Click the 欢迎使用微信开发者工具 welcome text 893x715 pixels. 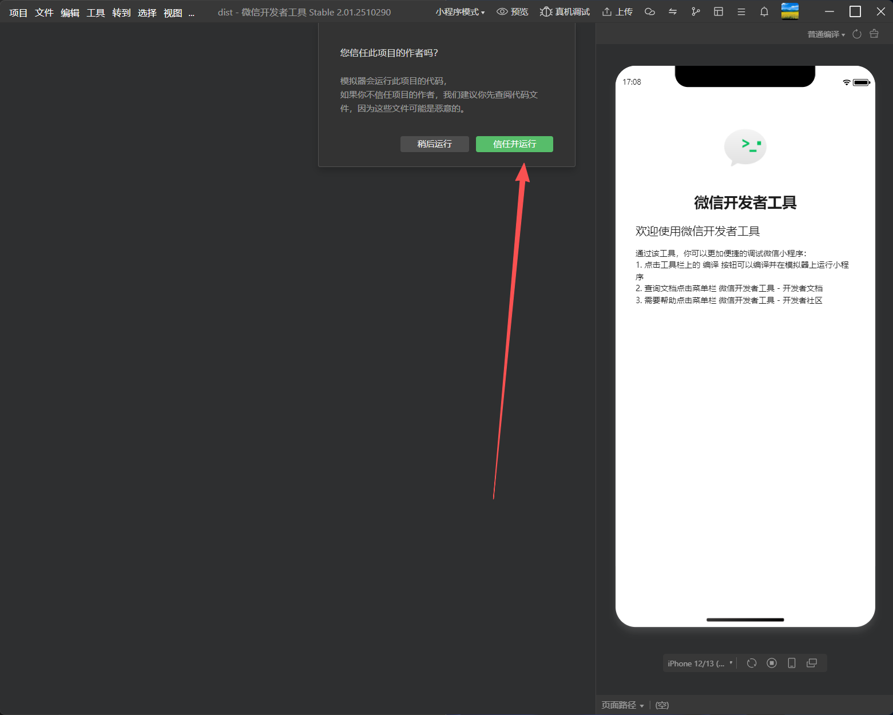pyautogui.click(x=697, y=231)
